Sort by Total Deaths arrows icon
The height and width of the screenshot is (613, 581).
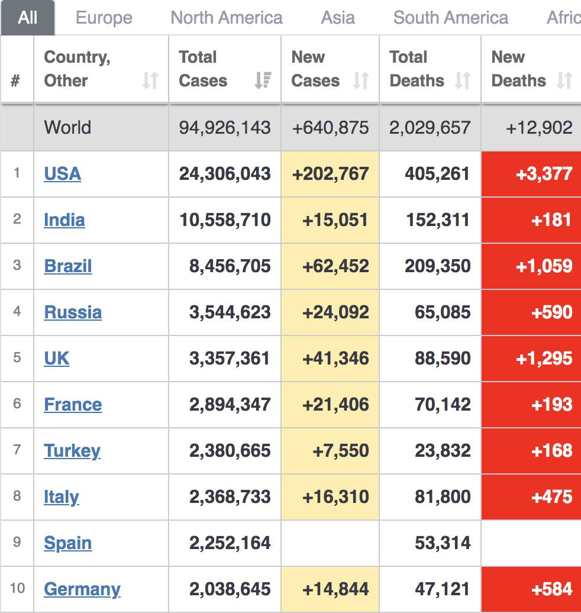click(x=463, y=80)
